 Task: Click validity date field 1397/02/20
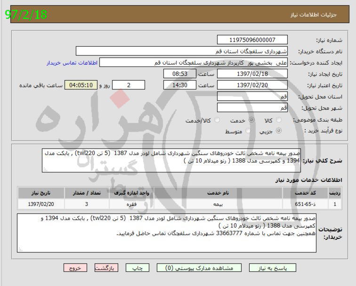(x=252, y=85)
